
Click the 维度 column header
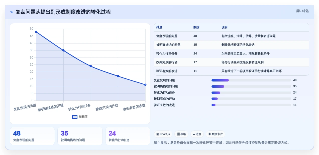click(x=159, y=27)
